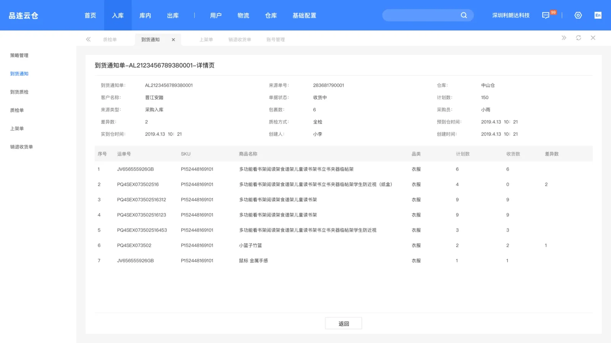Click the 差异数 column header
611x343 pixels.
[552, 154]
